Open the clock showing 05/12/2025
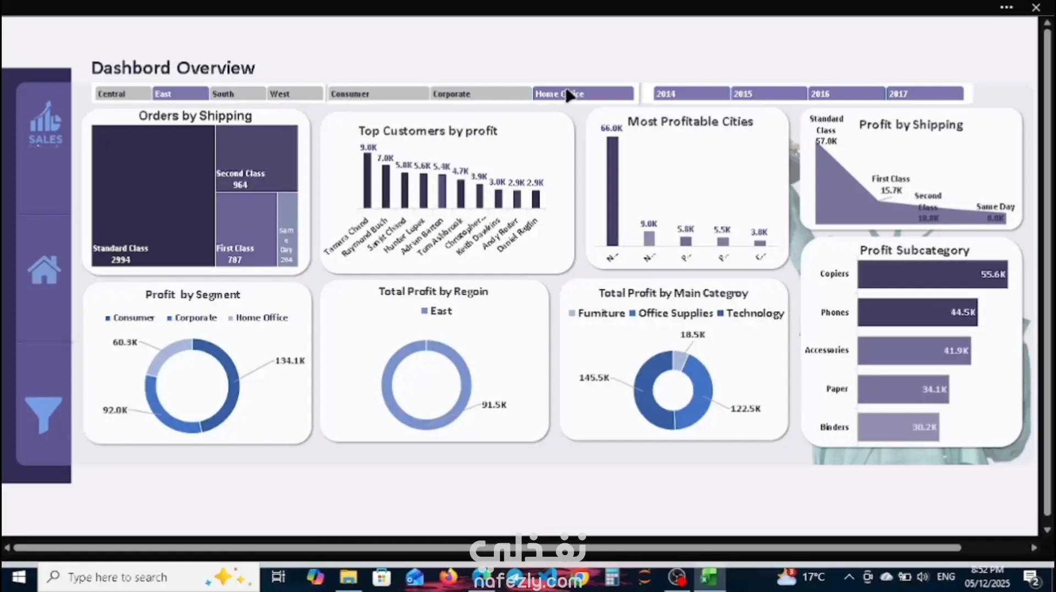Screen dimensions: 1056x592 (x=988, y=577)
